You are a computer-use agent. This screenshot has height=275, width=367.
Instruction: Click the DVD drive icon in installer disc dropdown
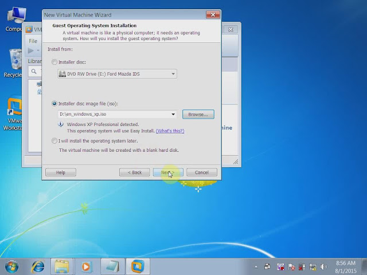[x=63, y=74]
